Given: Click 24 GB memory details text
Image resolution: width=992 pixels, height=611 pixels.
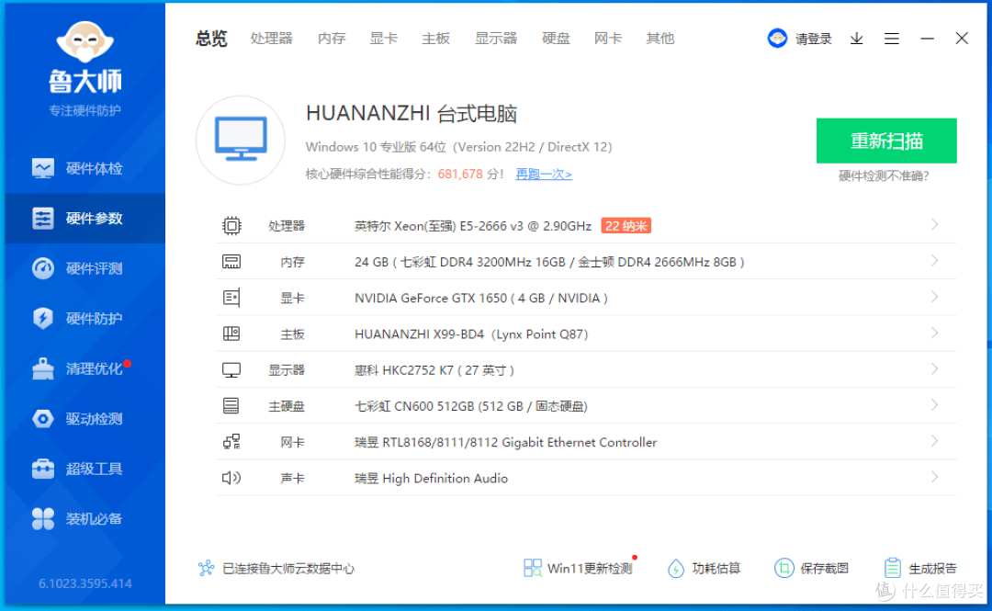Looking at the screenshot, I should 549,262.
